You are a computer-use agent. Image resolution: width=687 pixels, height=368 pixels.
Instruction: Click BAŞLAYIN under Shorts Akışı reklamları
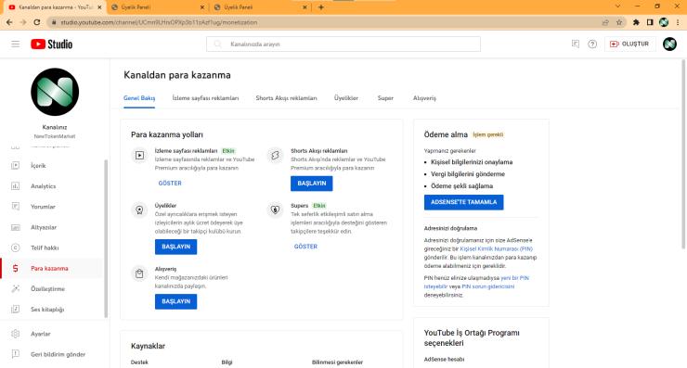pos(312,184)
